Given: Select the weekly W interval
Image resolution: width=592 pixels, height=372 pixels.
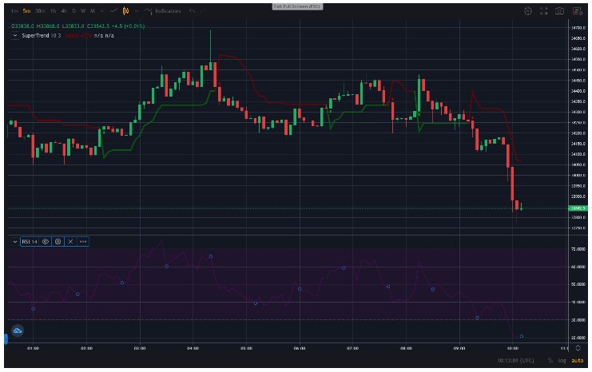Looking at the screenshot, I should coord(83,11).
